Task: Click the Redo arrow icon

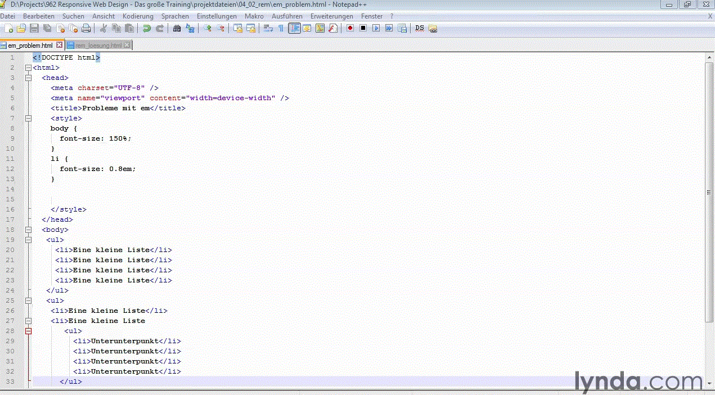Action: [160, 28]
